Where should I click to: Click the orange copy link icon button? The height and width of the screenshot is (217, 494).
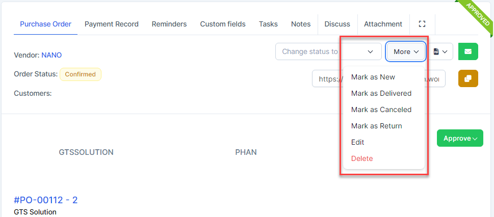(x=468, y=78)
